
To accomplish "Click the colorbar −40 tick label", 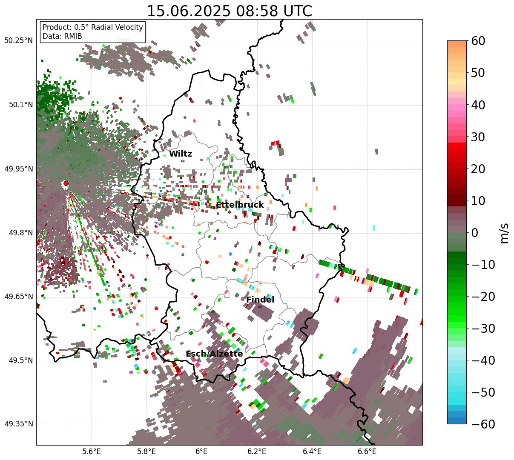I will (483, 360).
